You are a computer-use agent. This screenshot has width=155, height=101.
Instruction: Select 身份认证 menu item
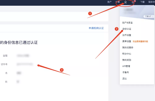click(127, 29)
